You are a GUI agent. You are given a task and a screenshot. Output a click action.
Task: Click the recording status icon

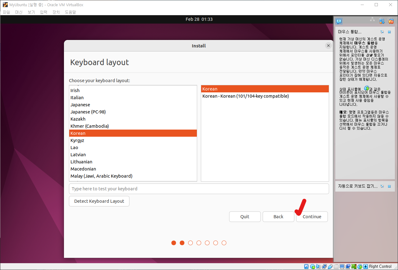348,267
